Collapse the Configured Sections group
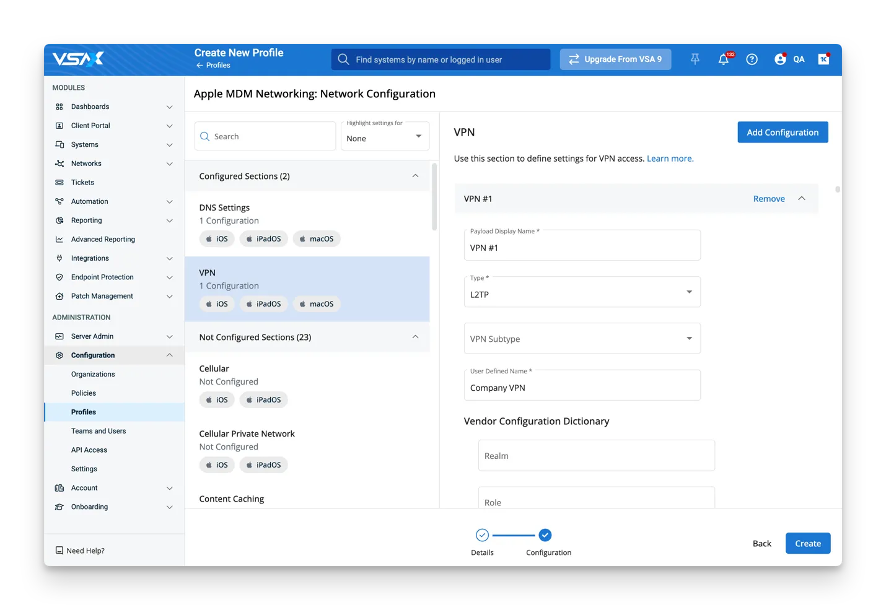886x610 pixels. tap(415, 176)
